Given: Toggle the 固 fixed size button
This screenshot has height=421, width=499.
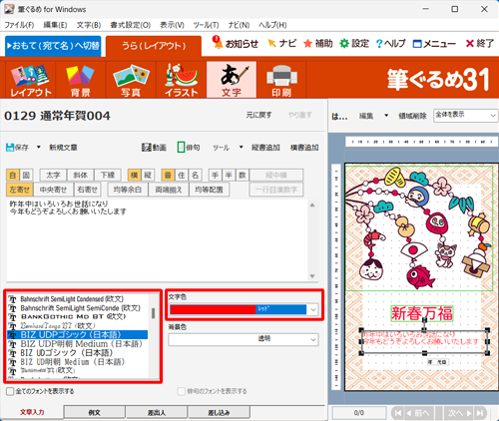Looking at the screenshot, I should tap(26, 175).
